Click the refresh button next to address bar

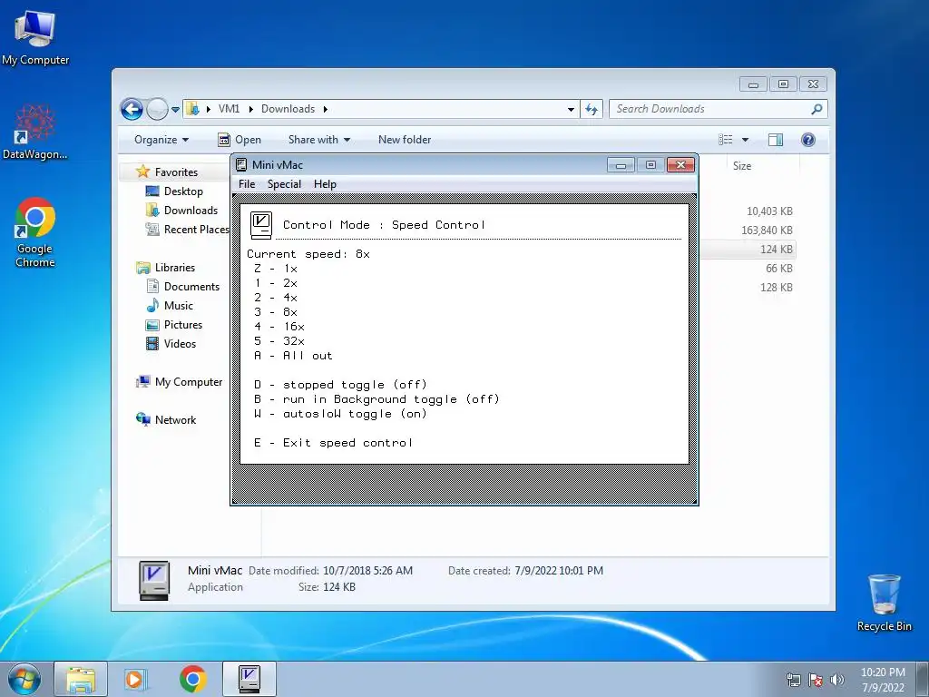pyautogui.click(x=592, y=109)
